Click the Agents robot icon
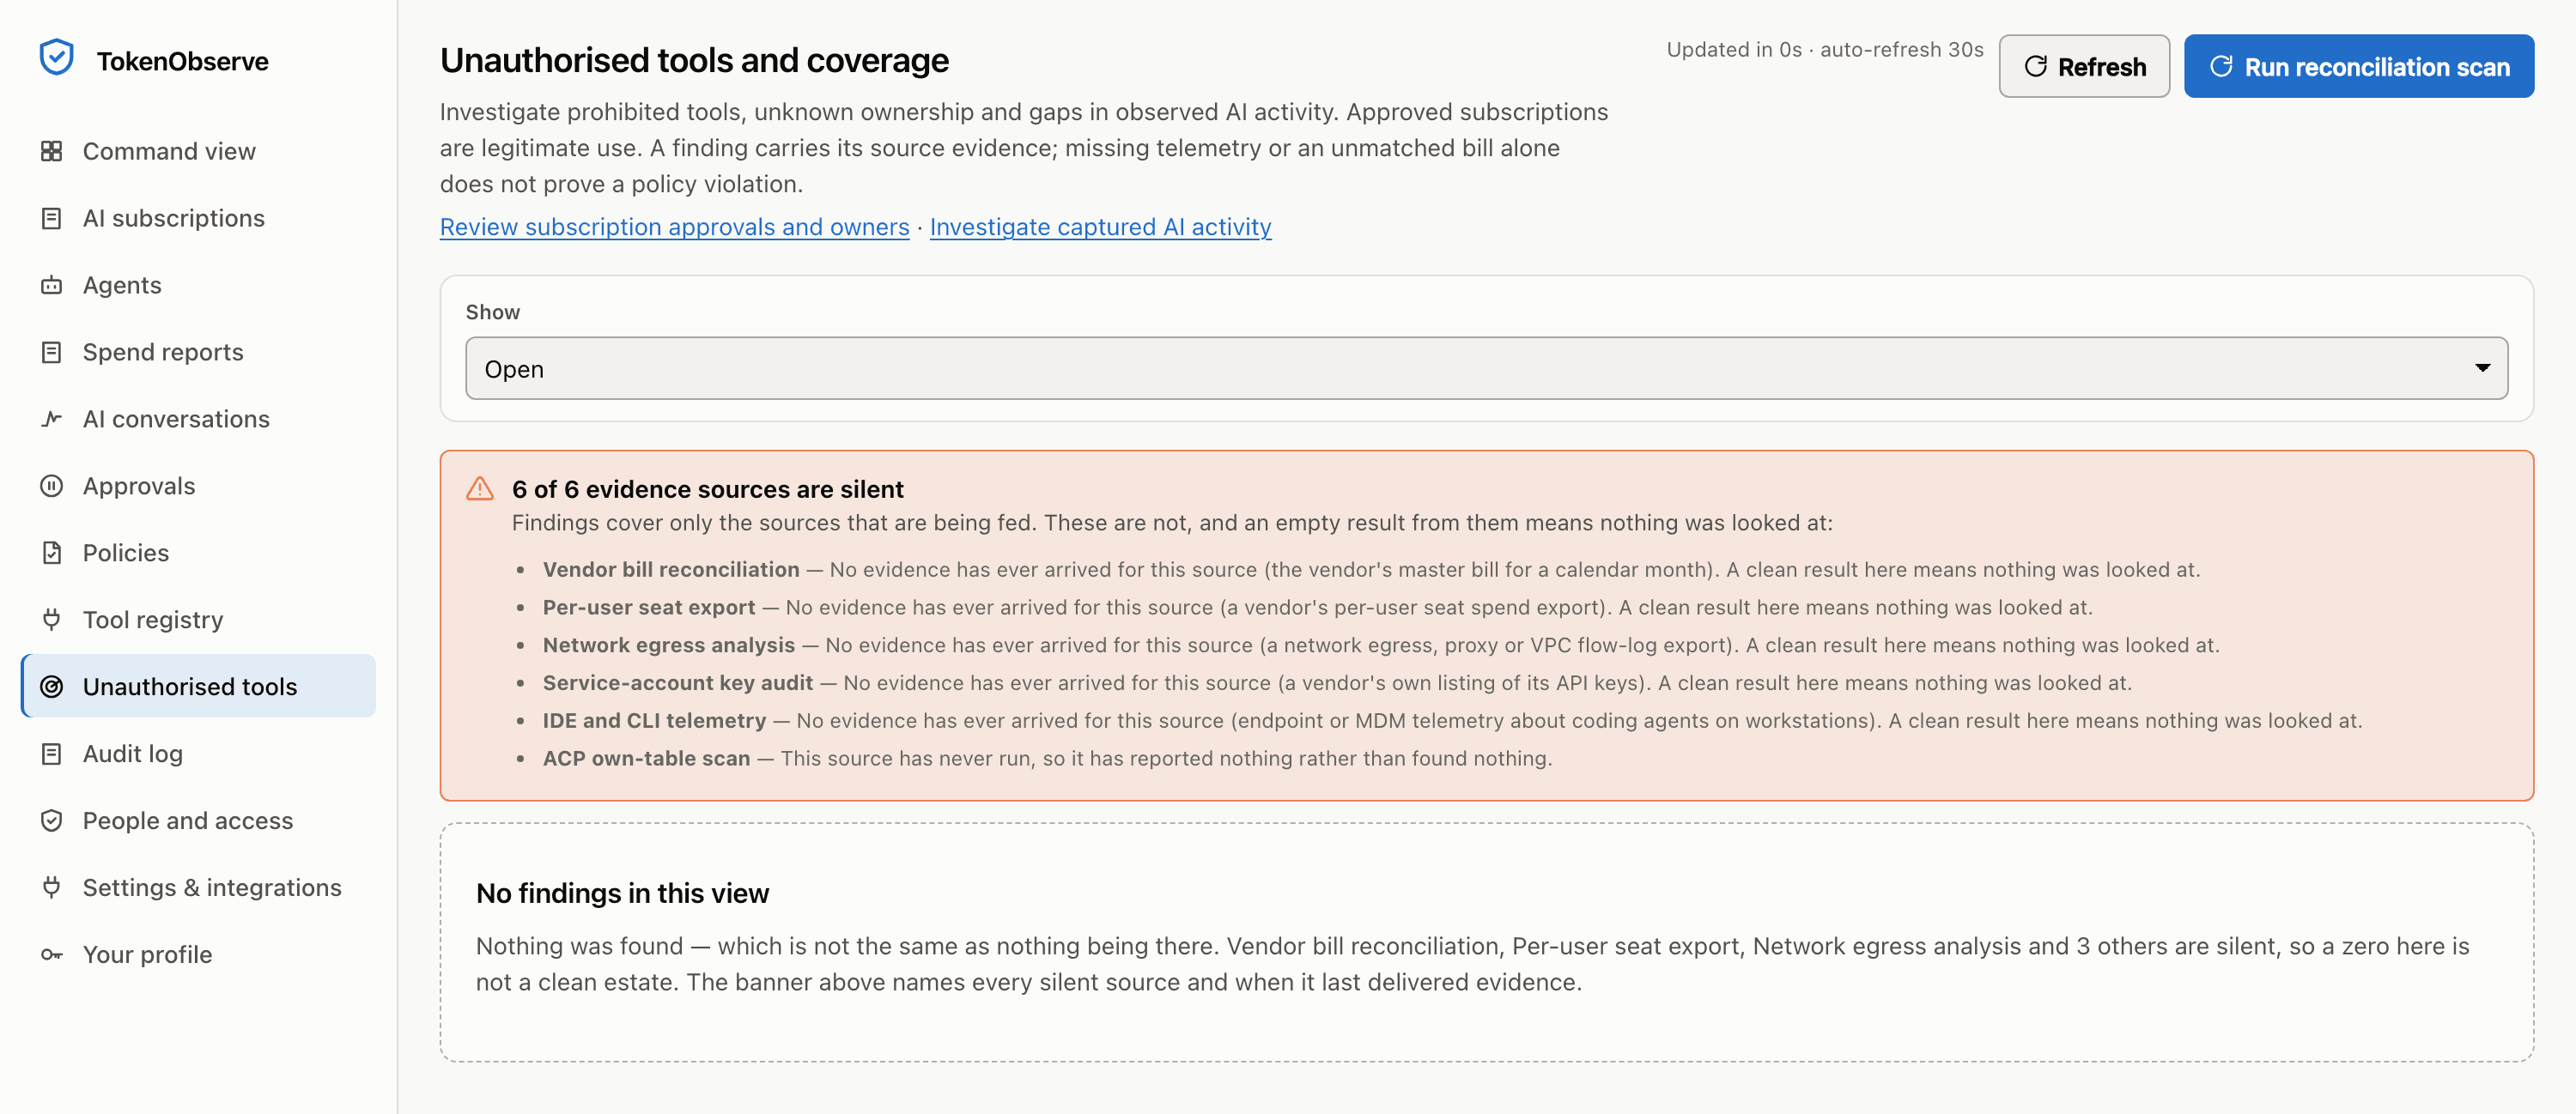 (x=51, y=285)
